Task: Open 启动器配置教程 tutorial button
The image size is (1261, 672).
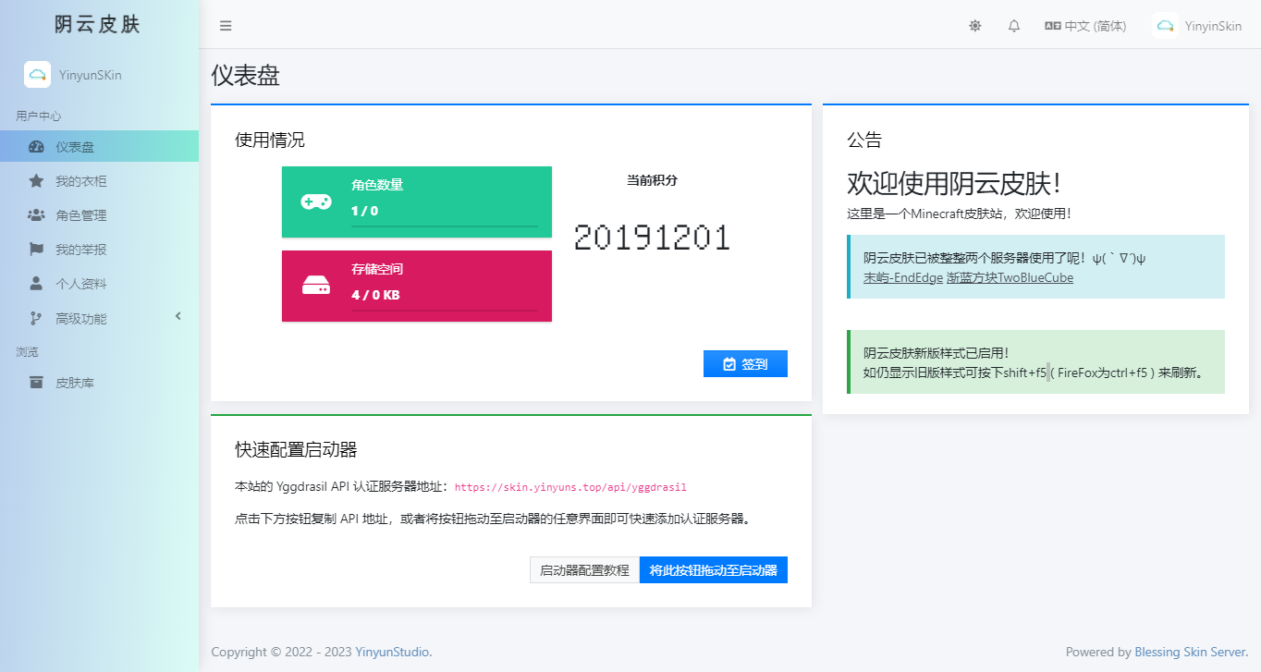Action: pos(584,570)
